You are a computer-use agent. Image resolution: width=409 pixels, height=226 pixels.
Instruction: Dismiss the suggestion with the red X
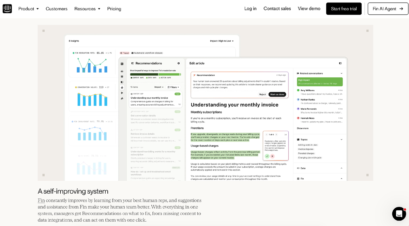point(272,156)
